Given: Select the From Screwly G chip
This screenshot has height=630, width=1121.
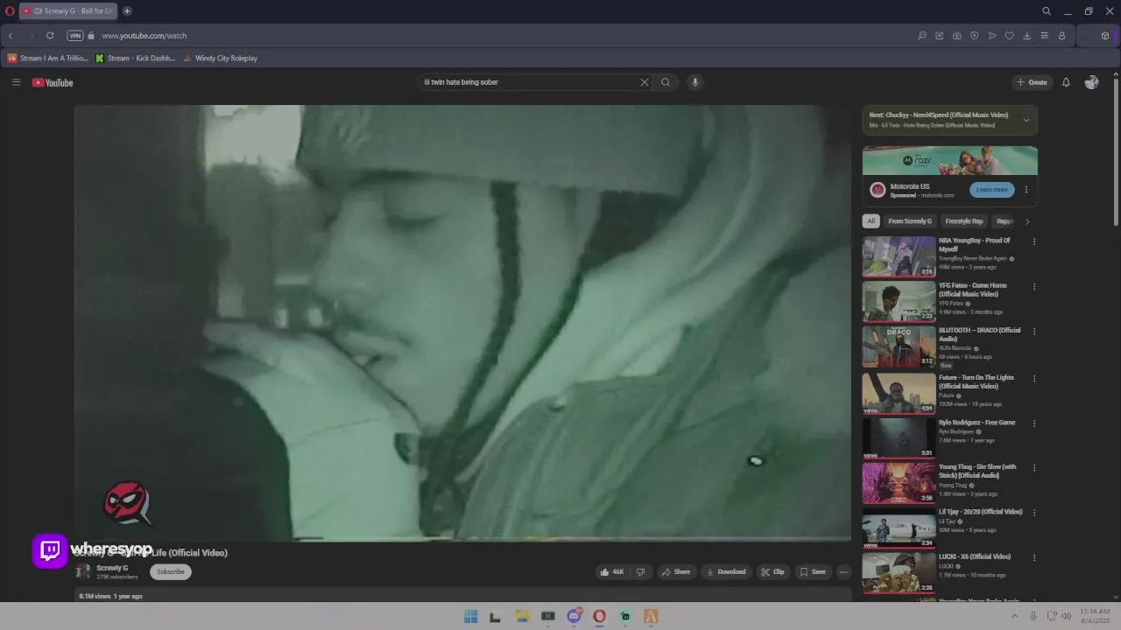Looking at the screenshot, I should click(910, 221).
